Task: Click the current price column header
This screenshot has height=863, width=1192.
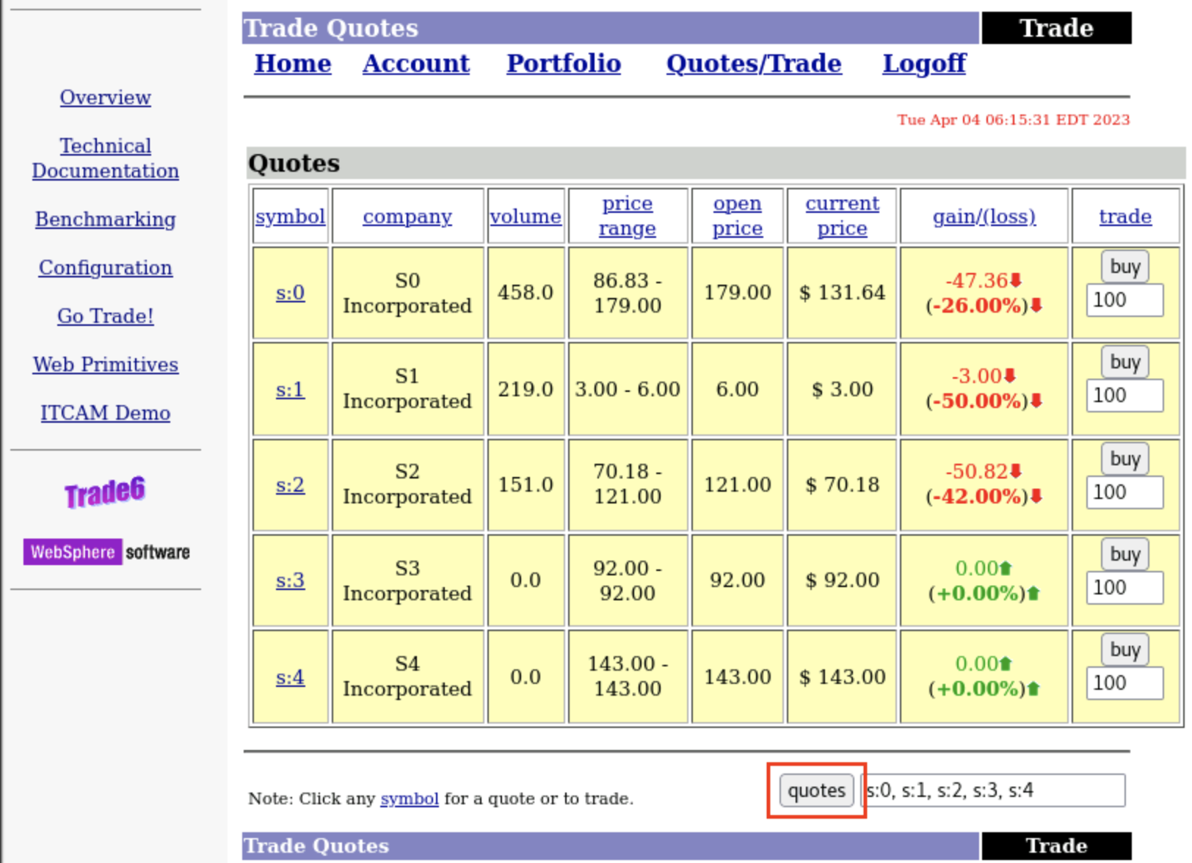Action: click(x=843, y=216)
